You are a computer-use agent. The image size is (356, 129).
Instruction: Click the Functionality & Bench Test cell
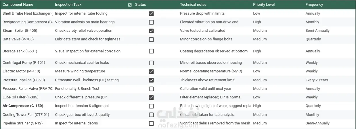77,89
